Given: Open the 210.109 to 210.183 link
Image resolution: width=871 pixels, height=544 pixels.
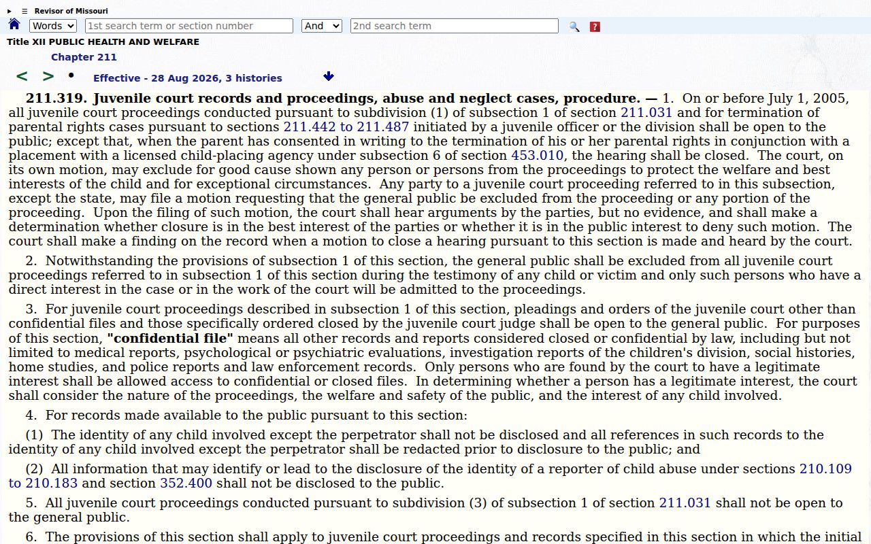Looking at the screenshot, I should tap(430, 476).
